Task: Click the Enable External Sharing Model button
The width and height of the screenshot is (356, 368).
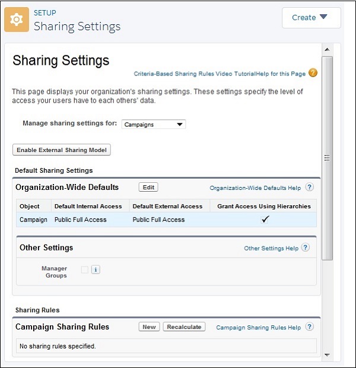Action: 62,150
